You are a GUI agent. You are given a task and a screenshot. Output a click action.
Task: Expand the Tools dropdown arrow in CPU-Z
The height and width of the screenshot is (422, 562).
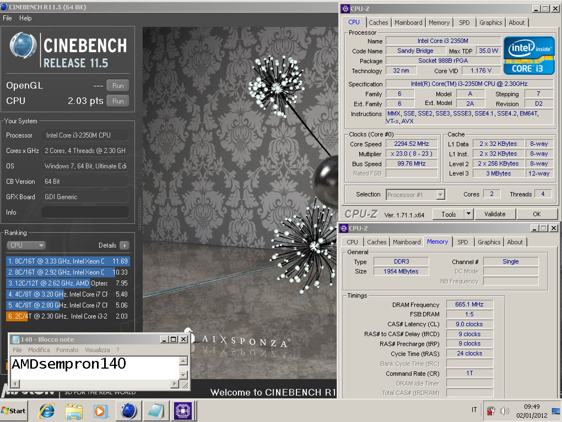click(x=468, y=214)
